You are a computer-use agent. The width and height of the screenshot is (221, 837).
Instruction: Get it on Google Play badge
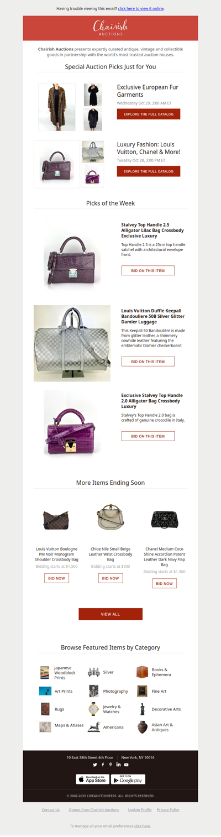(128, 779)
